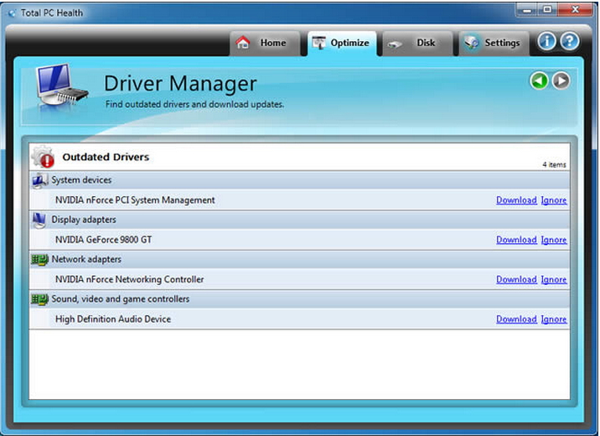Viewport: 600px width, 436px height.
Task: Select High Definition Audio Device entry
Action: click(x=300, y=319)
